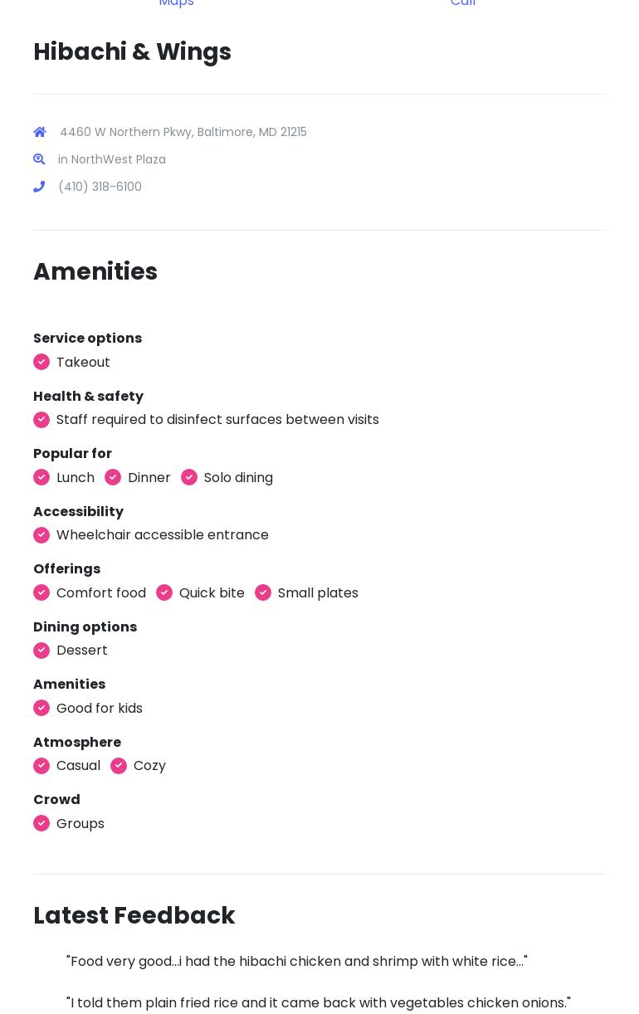Click the phone icon beside the number
The image size is (639, 1014).
[x=39, y=187]
